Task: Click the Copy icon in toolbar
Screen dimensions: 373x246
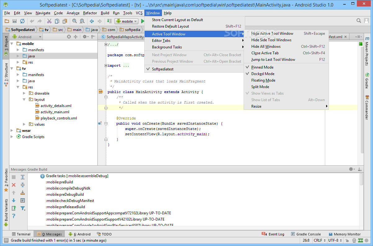Action: point(57,21)
